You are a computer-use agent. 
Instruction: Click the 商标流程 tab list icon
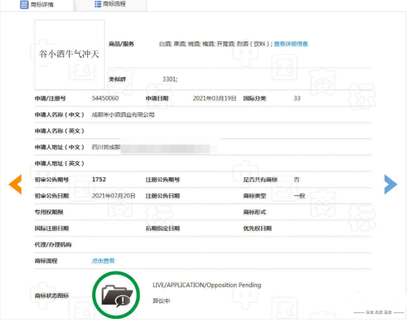click(98, 4)
